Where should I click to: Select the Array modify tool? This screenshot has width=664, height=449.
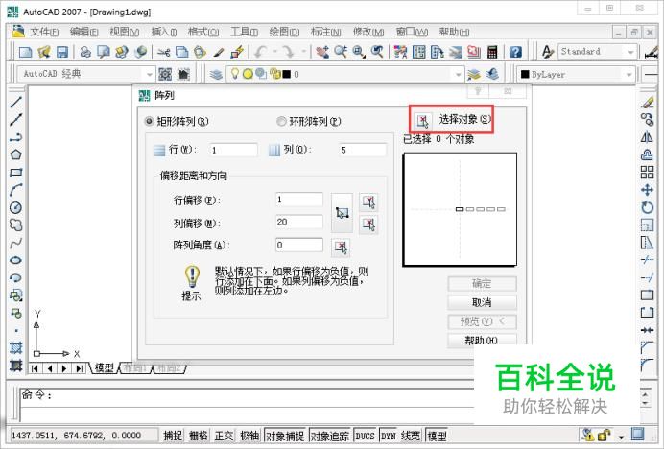647,173
